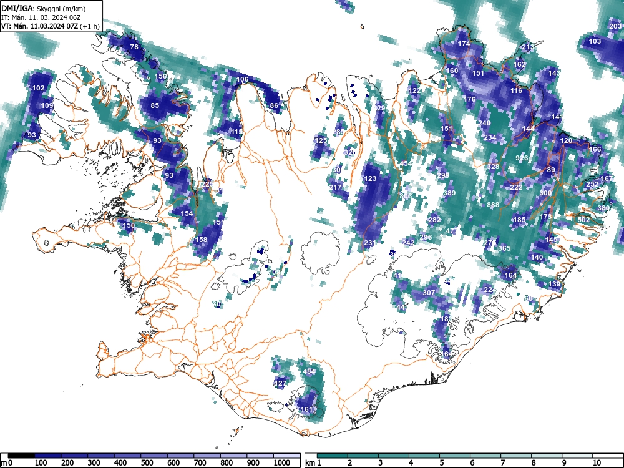Click the visibility value 234 on the map

pos(490,138)
